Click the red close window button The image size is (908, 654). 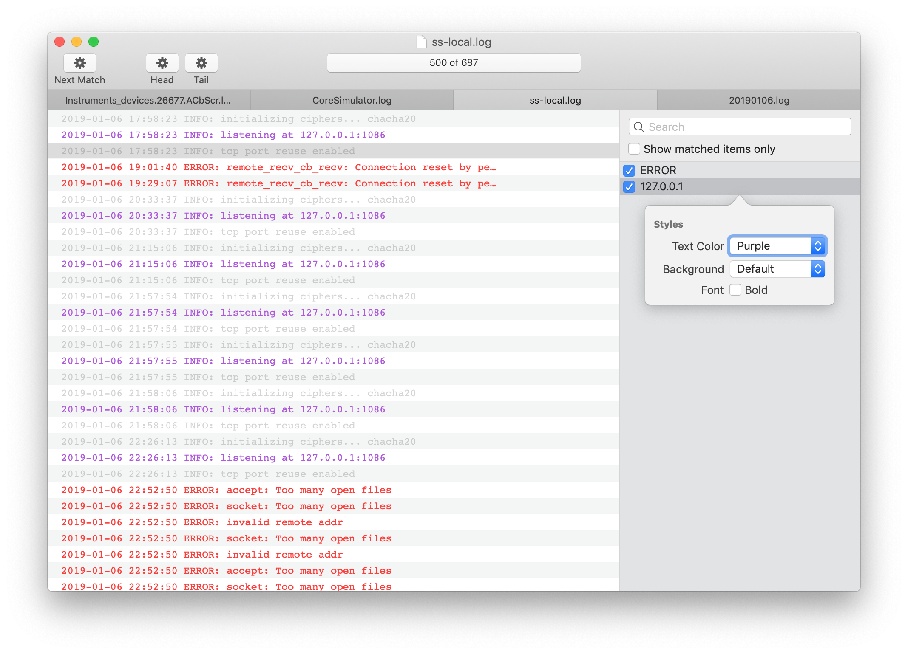[x=60, y=42]
